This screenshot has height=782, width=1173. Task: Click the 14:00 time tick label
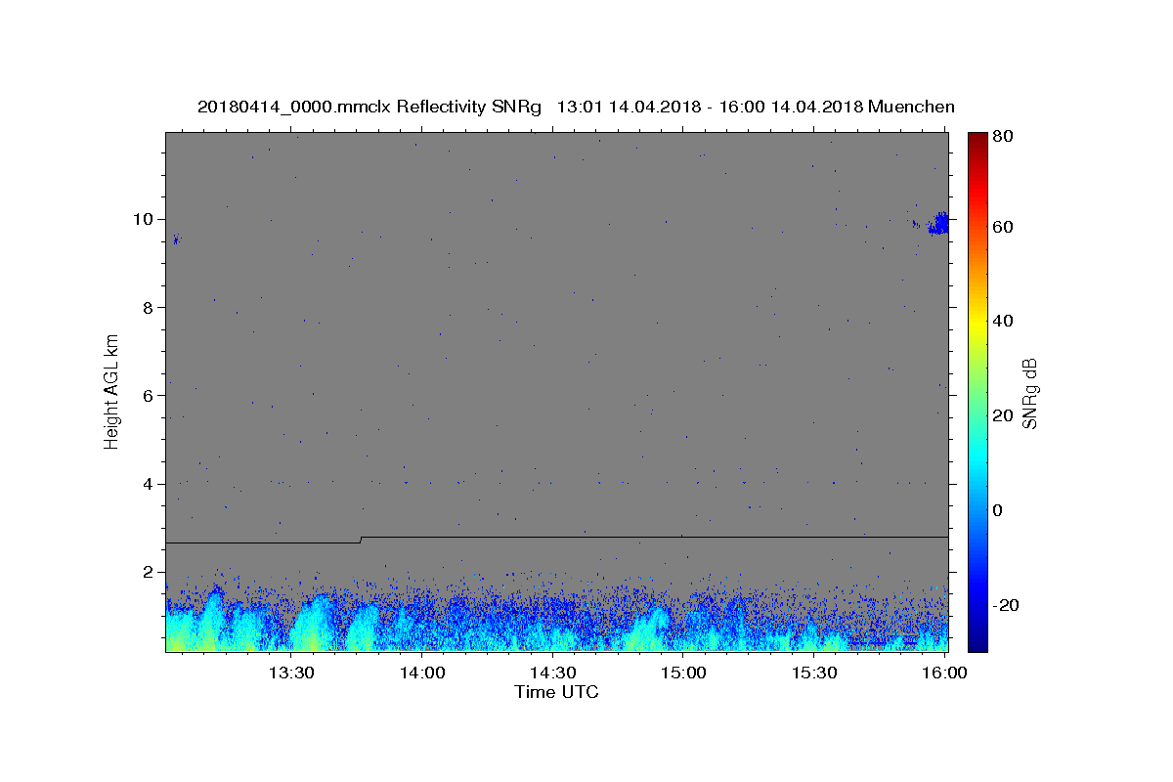(x=421, y=673)
